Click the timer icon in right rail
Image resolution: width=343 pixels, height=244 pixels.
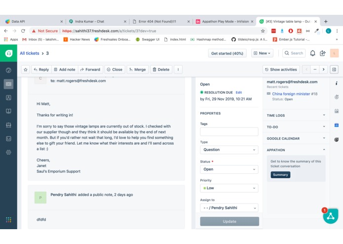(337, 97)
